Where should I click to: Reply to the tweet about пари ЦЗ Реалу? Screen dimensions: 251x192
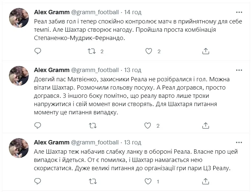click(38, 181)
